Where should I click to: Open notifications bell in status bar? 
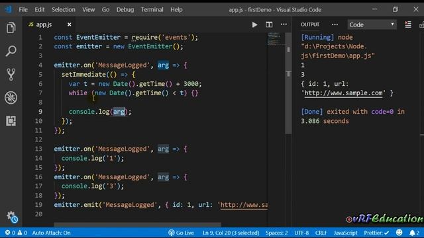414,233
